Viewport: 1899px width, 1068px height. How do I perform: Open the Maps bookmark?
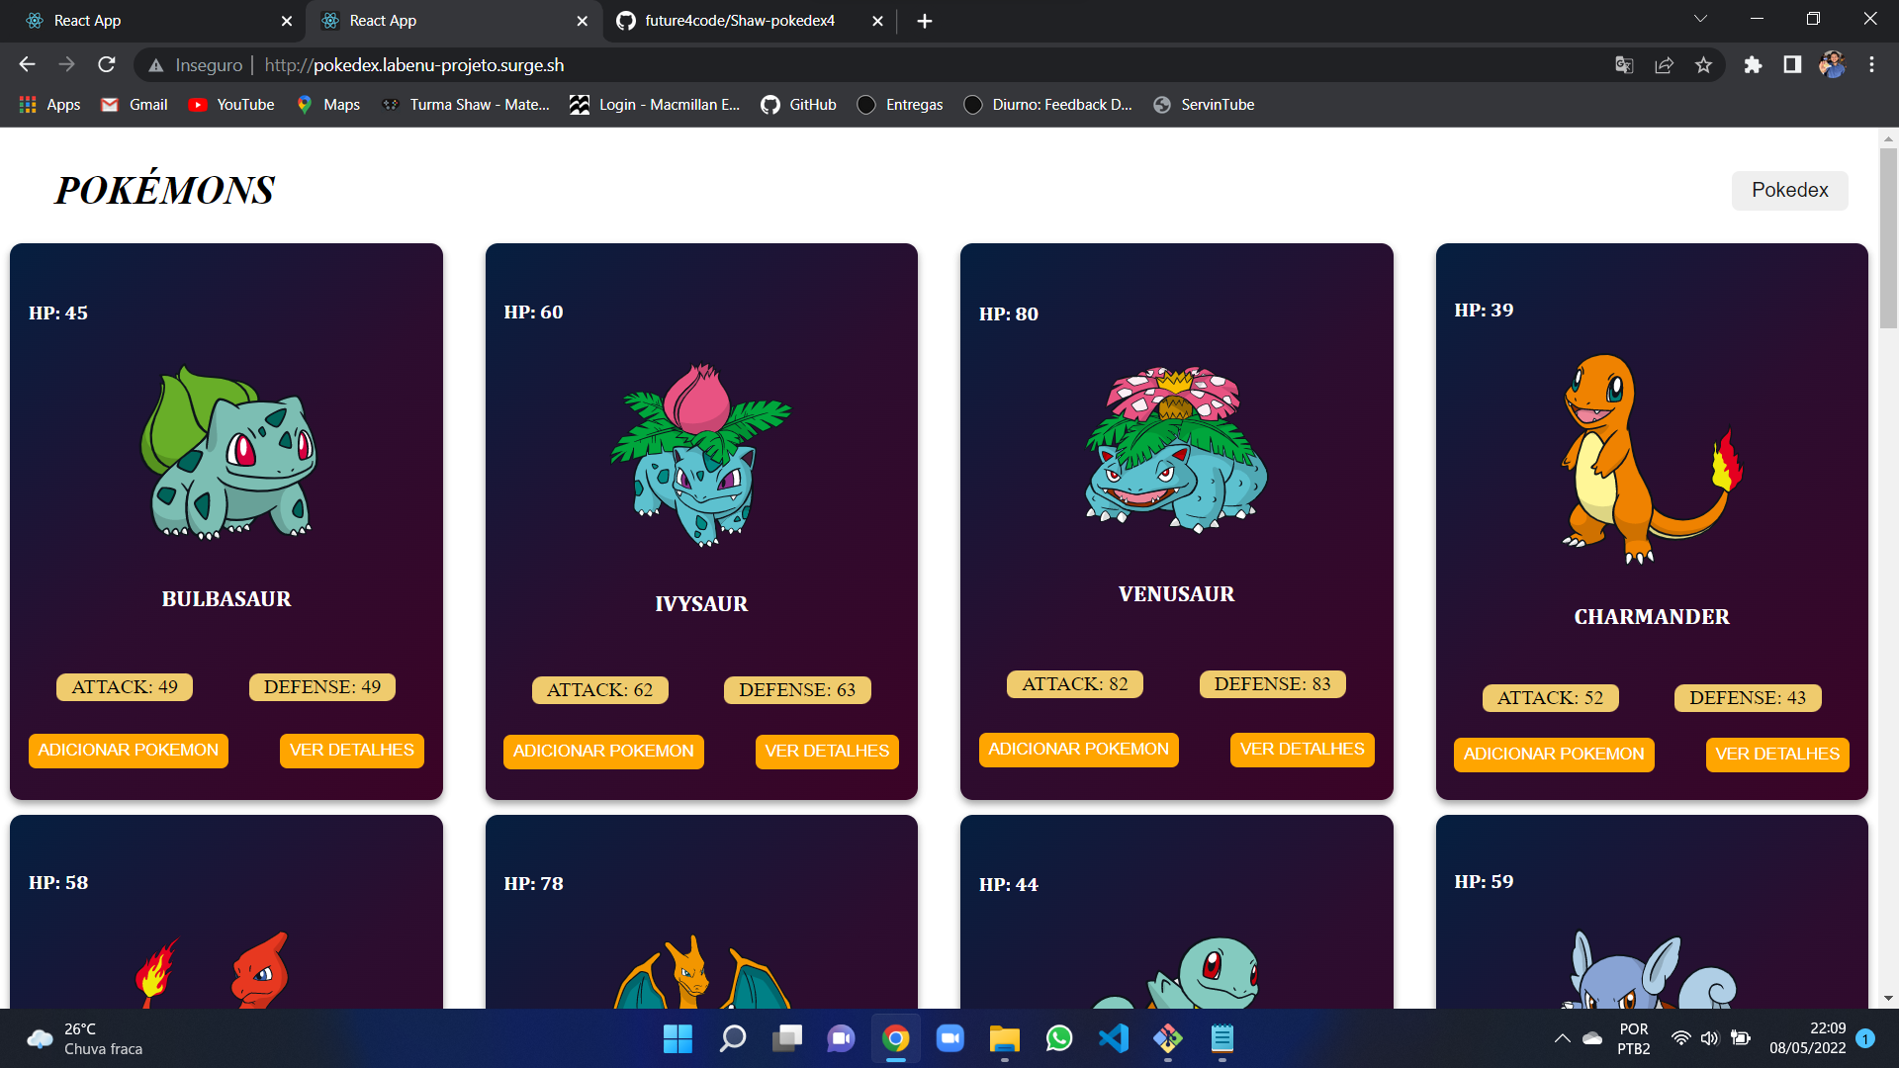point(327,104)
